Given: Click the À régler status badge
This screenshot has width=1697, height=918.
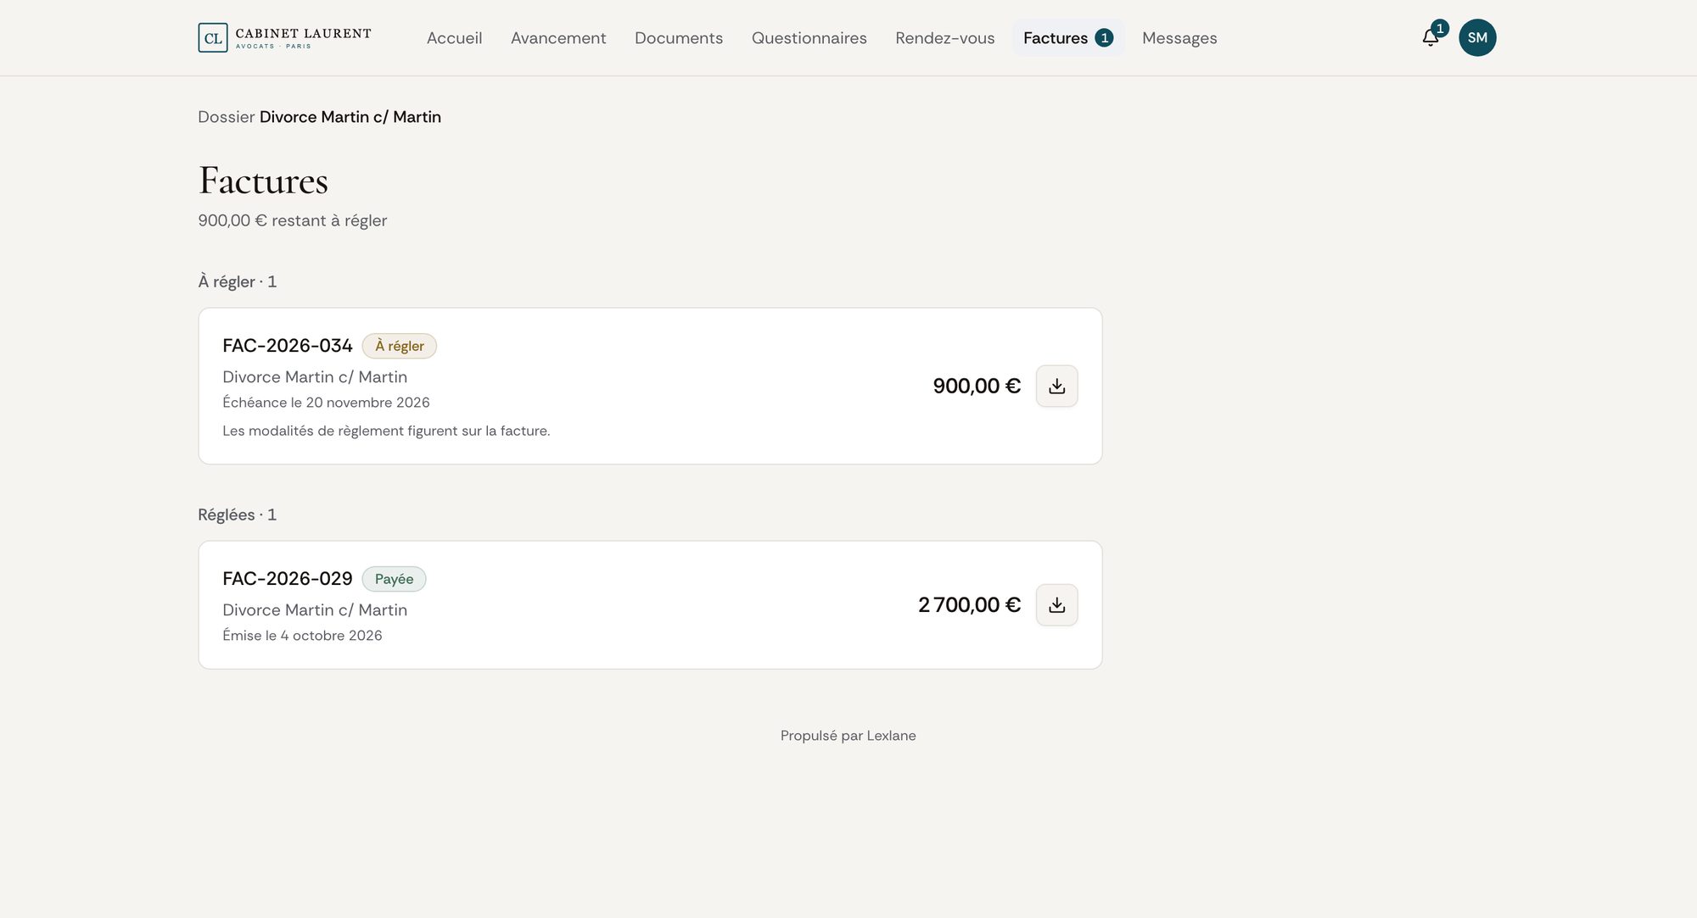Looking at the screenshot, I should click(x=400, y=346).
